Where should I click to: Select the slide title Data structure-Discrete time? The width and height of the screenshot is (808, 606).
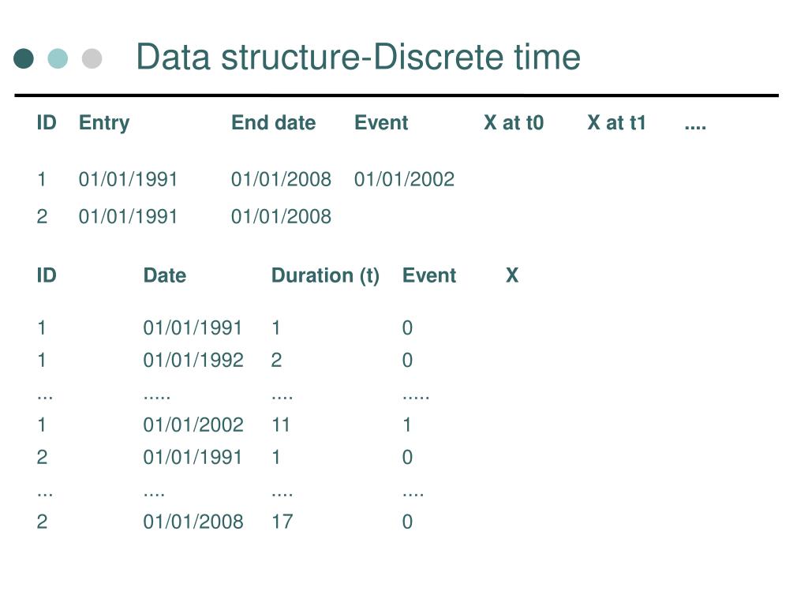[x=358, y=57]
